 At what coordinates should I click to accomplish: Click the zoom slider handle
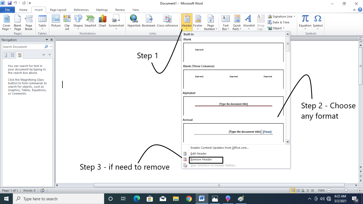(346, 190)
